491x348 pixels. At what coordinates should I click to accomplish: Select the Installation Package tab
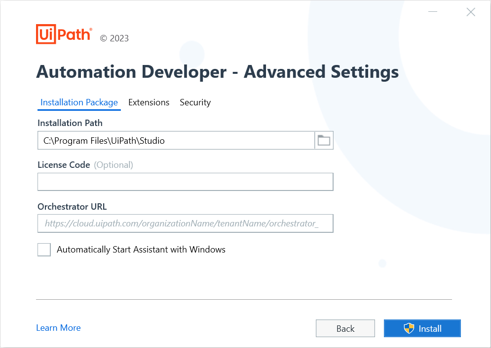79,102
